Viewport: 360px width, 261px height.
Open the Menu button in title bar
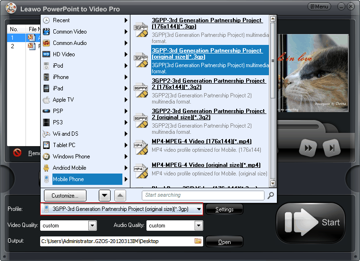coord(319,7)
